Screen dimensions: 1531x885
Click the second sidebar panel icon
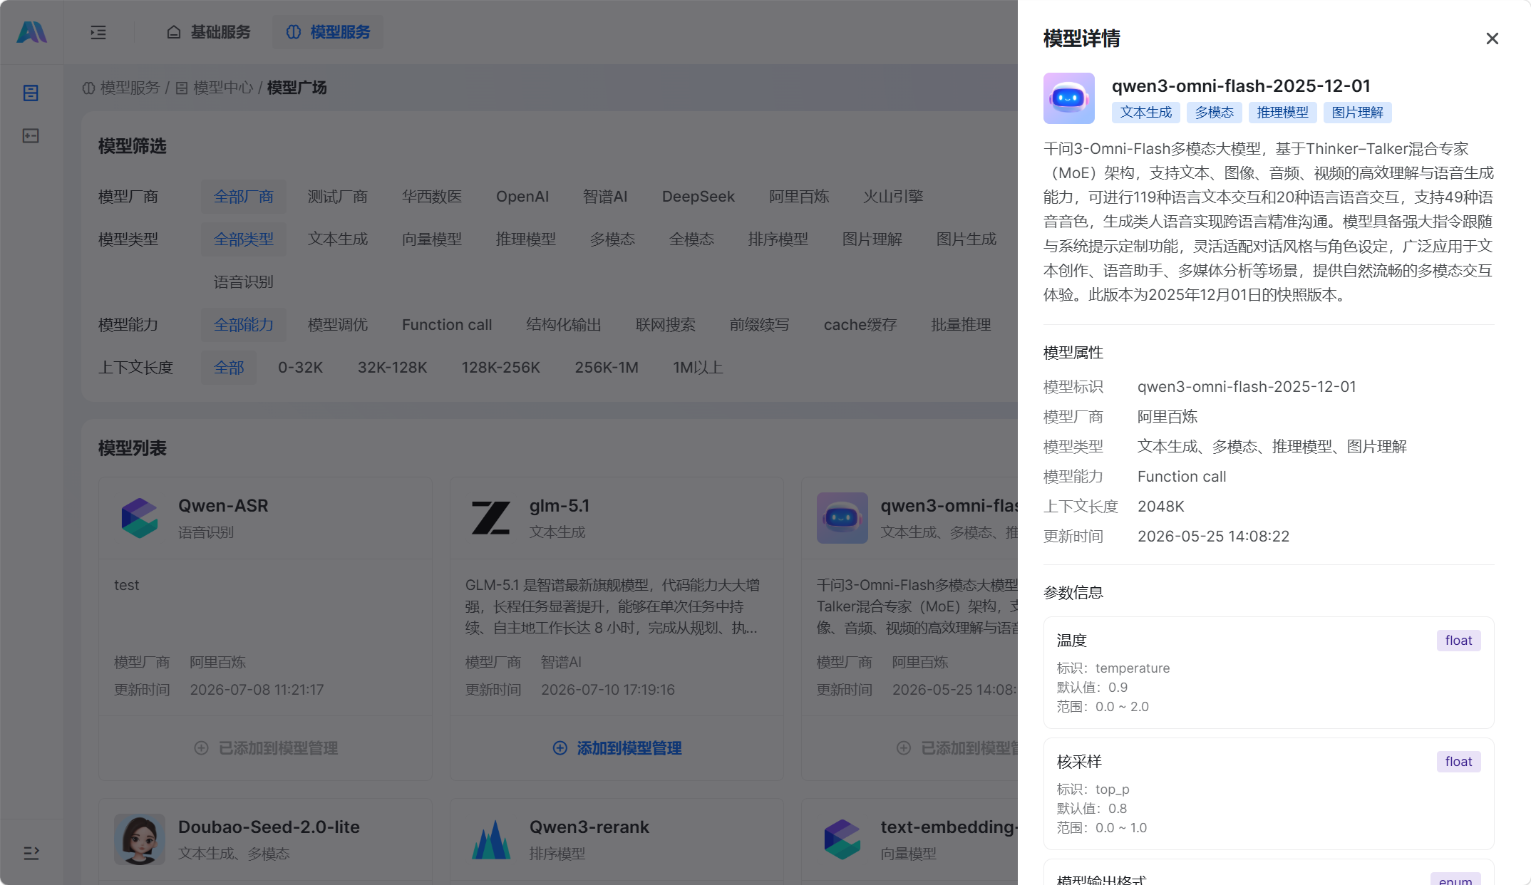31,135
